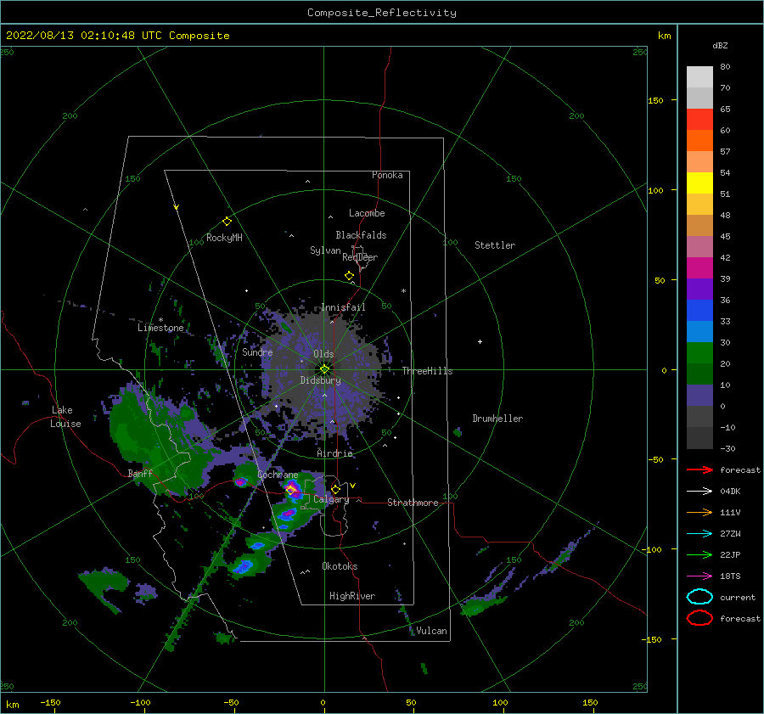
Task: Click the Limestone label
Action: point(160,328)
